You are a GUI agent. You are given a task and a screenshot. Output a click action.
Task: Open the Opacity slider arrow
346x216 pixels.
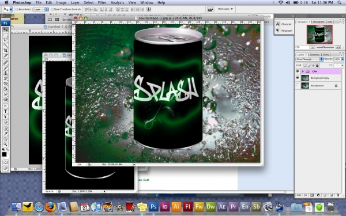click(x=343, y=59)
